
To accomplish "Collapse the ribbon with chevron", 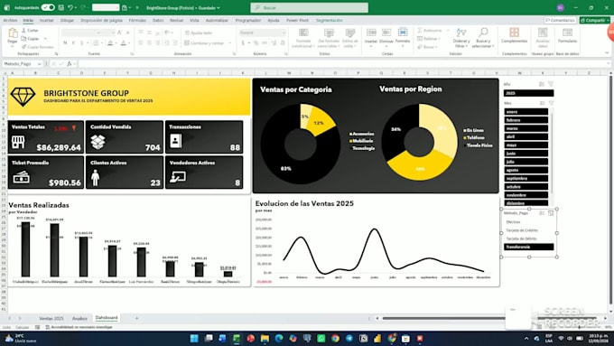I will click(x=608, y=53).
